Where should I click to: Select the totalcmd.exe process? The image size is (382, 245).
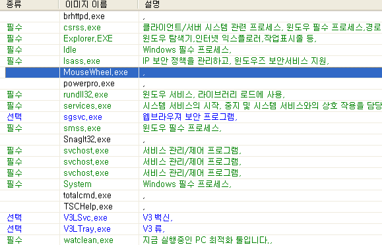tap(87, 196)
